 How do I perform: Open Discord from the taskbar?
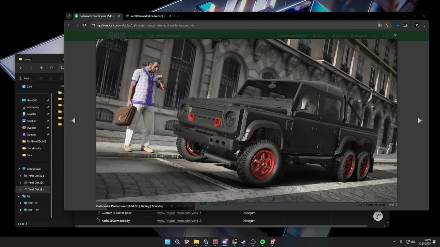225,242
